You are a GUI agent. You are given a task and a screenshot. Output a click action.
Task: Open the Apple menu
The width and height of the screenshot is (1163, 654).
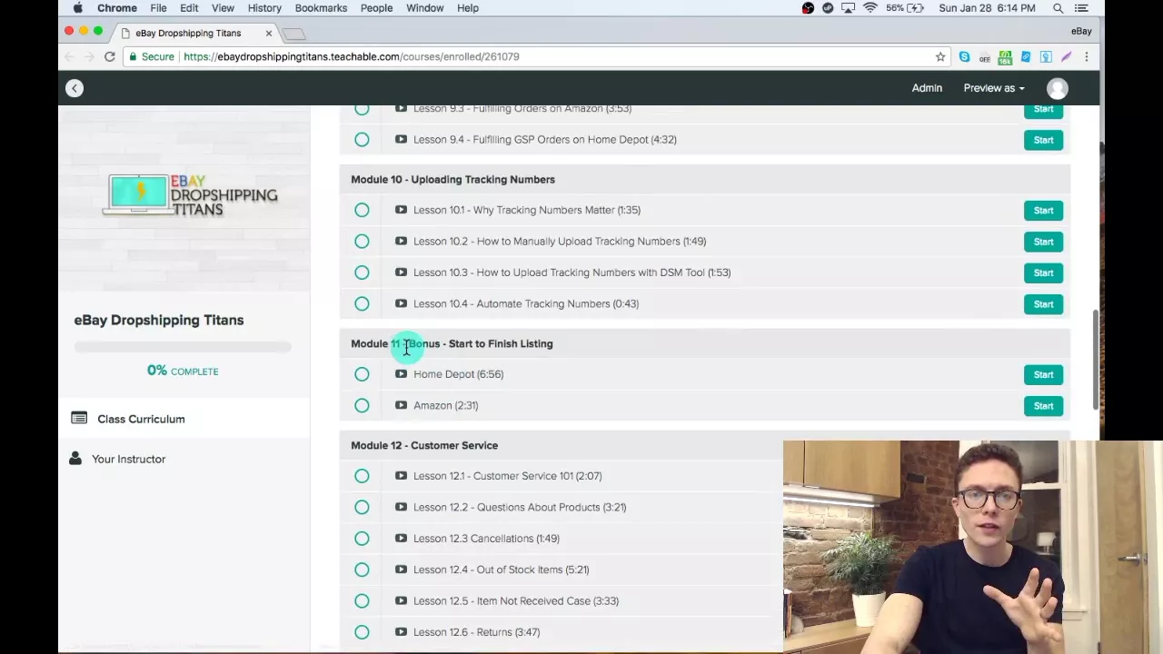77,8
